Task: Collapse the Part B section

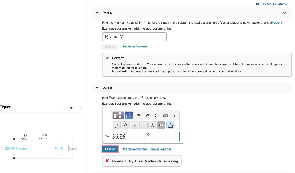Action: [97, 88]
